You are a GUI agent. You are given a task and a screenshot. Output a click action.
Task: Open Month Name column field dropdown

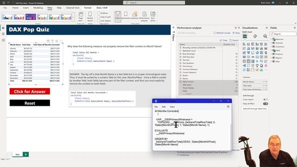[x=264, y=82]
